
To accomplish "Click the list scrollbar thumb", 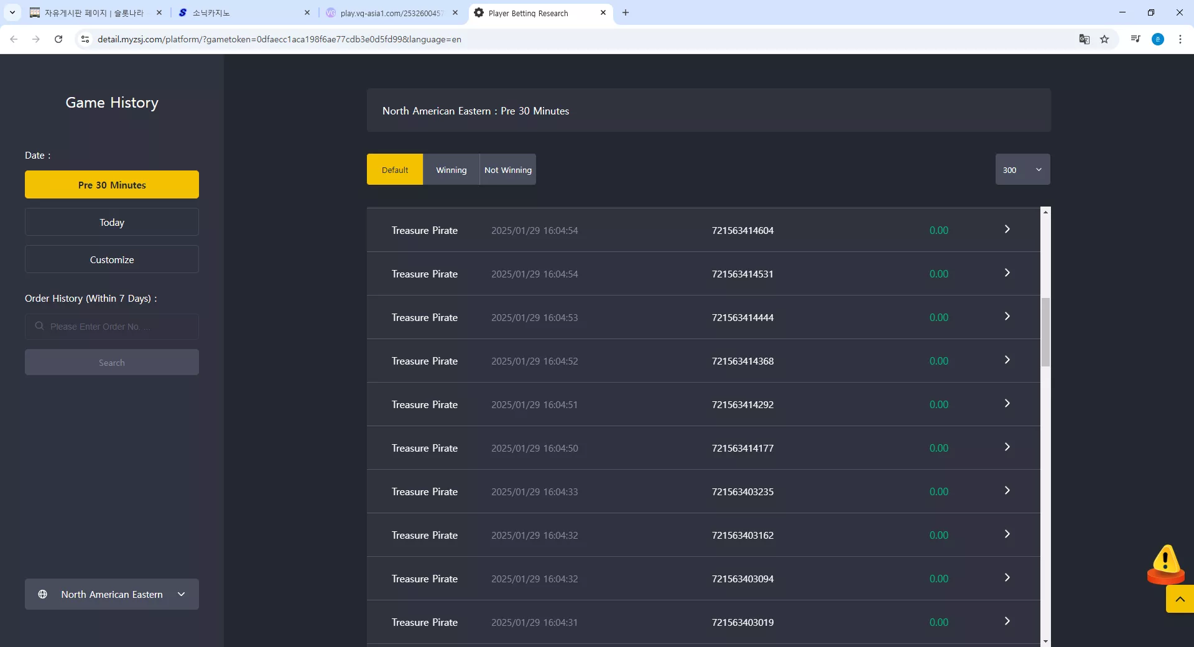I will [x=1045, y=332].
